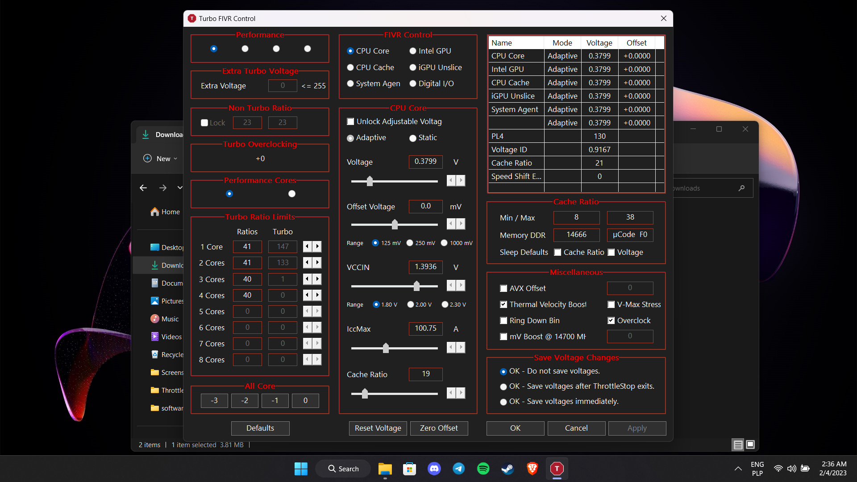
Task: Open Videos folder in Explorer sidebar
Action: point(166,337)
